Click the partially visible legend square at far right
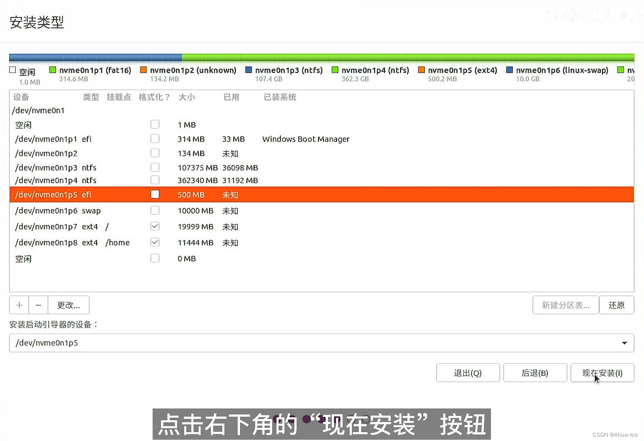644x441 pixels. (x=622, y=69)
